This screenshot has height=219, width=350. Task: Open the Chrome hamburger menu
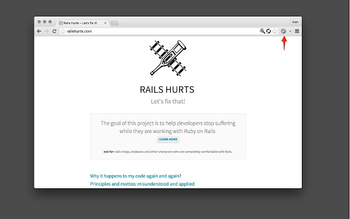297,31
